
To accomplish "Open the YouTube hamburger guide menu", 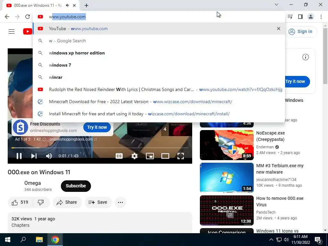I will pyautogui.click(x=12, y=32).
